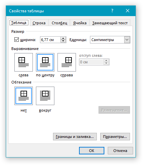This screenshot has height=165, width=143.
Task: Decrease width with spinner down arrow
Action: coord(63,41)
